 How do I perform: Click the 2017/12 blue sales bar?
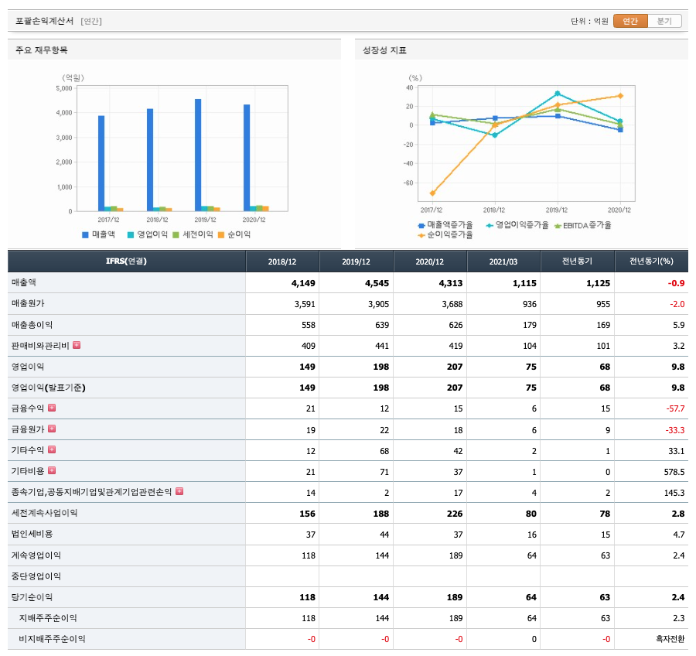[x=101, y=163]
